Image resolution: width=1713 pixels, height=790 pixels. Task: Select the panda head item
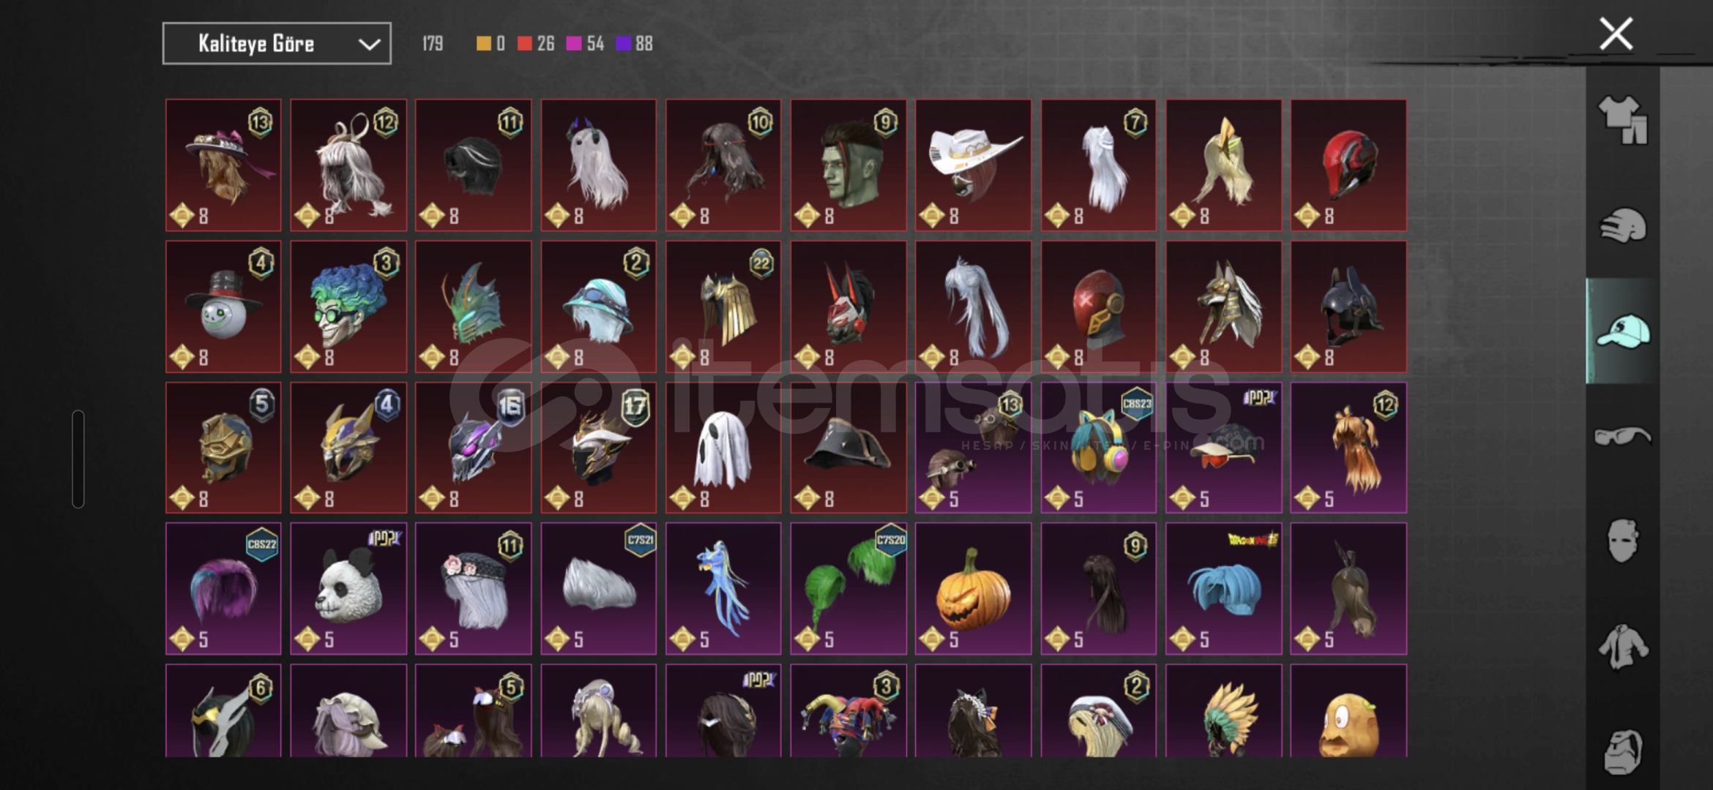point(348,588)
